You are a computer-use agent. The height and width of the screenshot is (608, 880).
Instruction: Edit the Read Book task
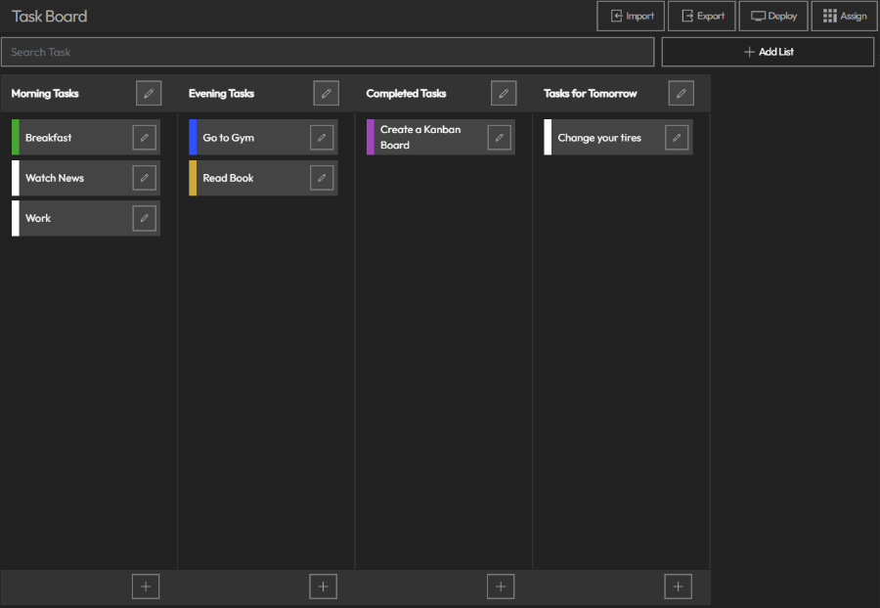(x=322, y=178)
